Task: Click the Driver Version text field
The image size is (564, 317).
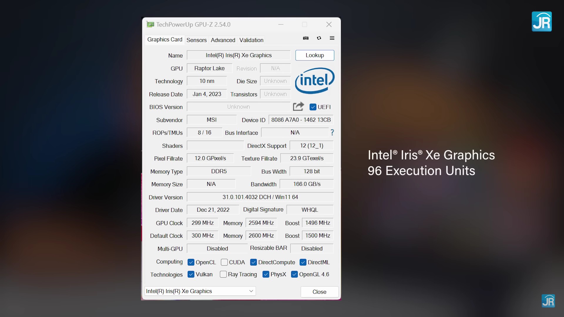Action: pyautogui.click(x=260, y=197)
